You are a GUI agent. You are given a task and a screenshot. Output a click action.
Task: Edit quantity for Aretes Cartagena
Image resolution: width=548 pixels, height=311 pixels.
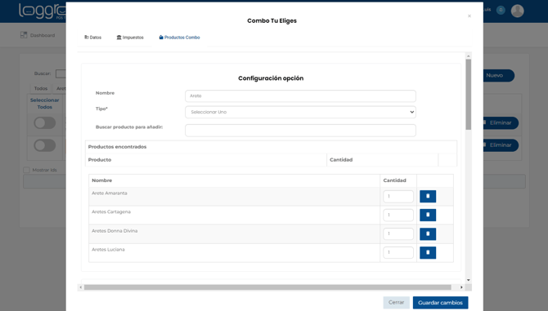click(x=398, y=215)
